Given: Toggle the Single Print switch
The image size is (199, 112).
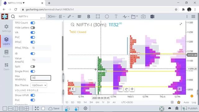Looking at the screenshot, I should click(x=33, y=71).
